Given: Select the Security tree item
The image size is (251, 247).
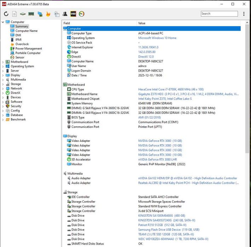Looking at the screenshot, I should tap(16, 106).
